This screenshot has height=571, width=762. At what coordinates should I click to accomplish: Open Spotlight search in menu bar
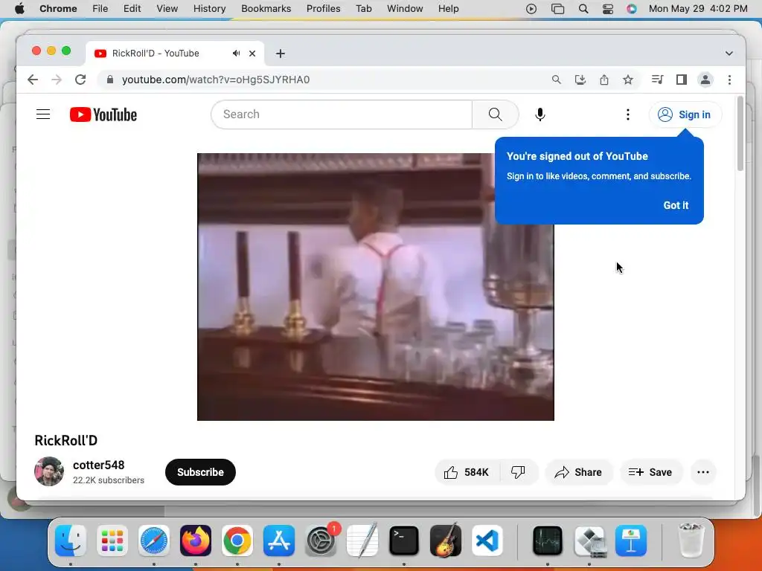(x=583, y=9)
